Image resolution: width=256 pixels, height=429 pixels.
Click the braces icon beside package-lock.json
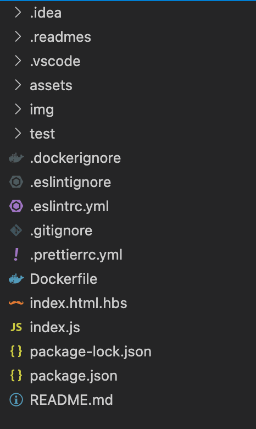click(16, 351)
